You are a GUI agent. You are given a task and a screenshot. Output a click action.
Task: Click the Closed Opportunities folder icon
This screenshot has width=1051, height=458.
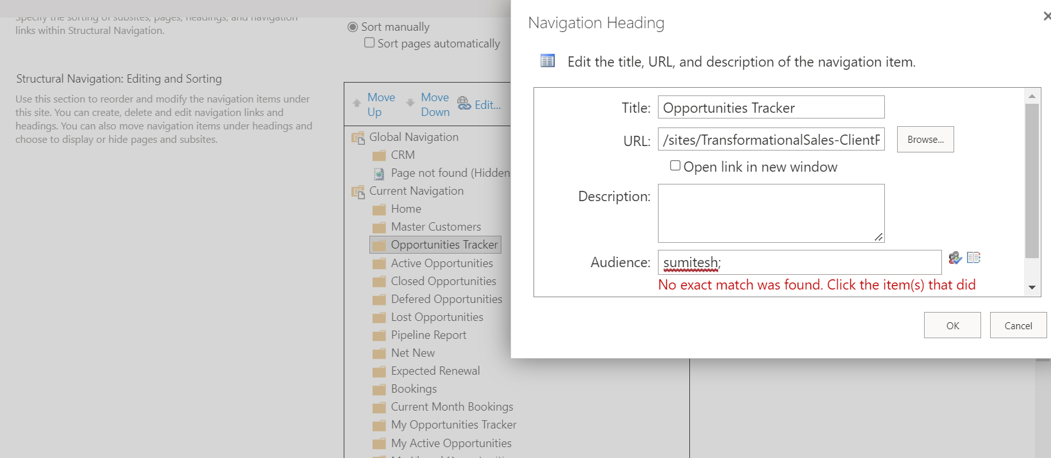pyautogui.click(x=379, y=281)
